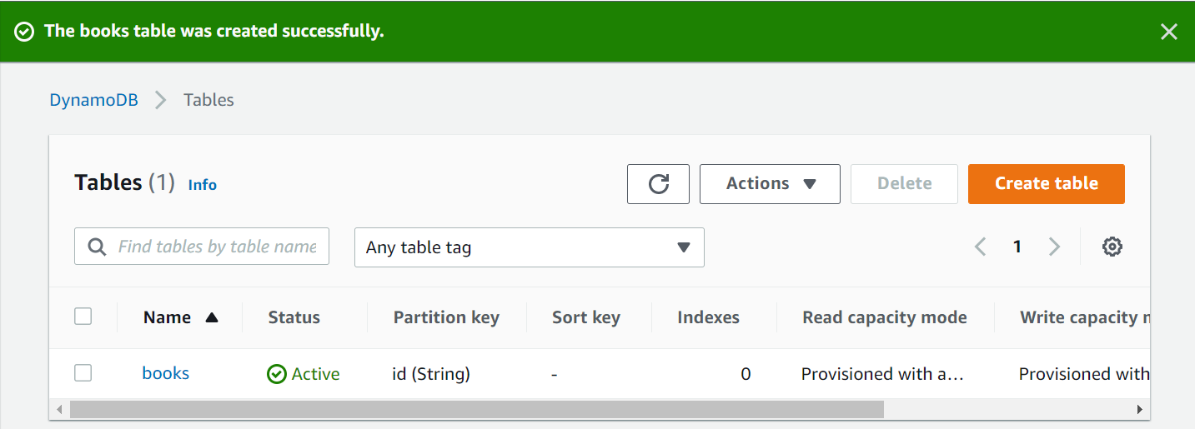Click the horizontal scrollbar thumb
The width and height of the screenshot is (1195, 429).
(475, 409)
